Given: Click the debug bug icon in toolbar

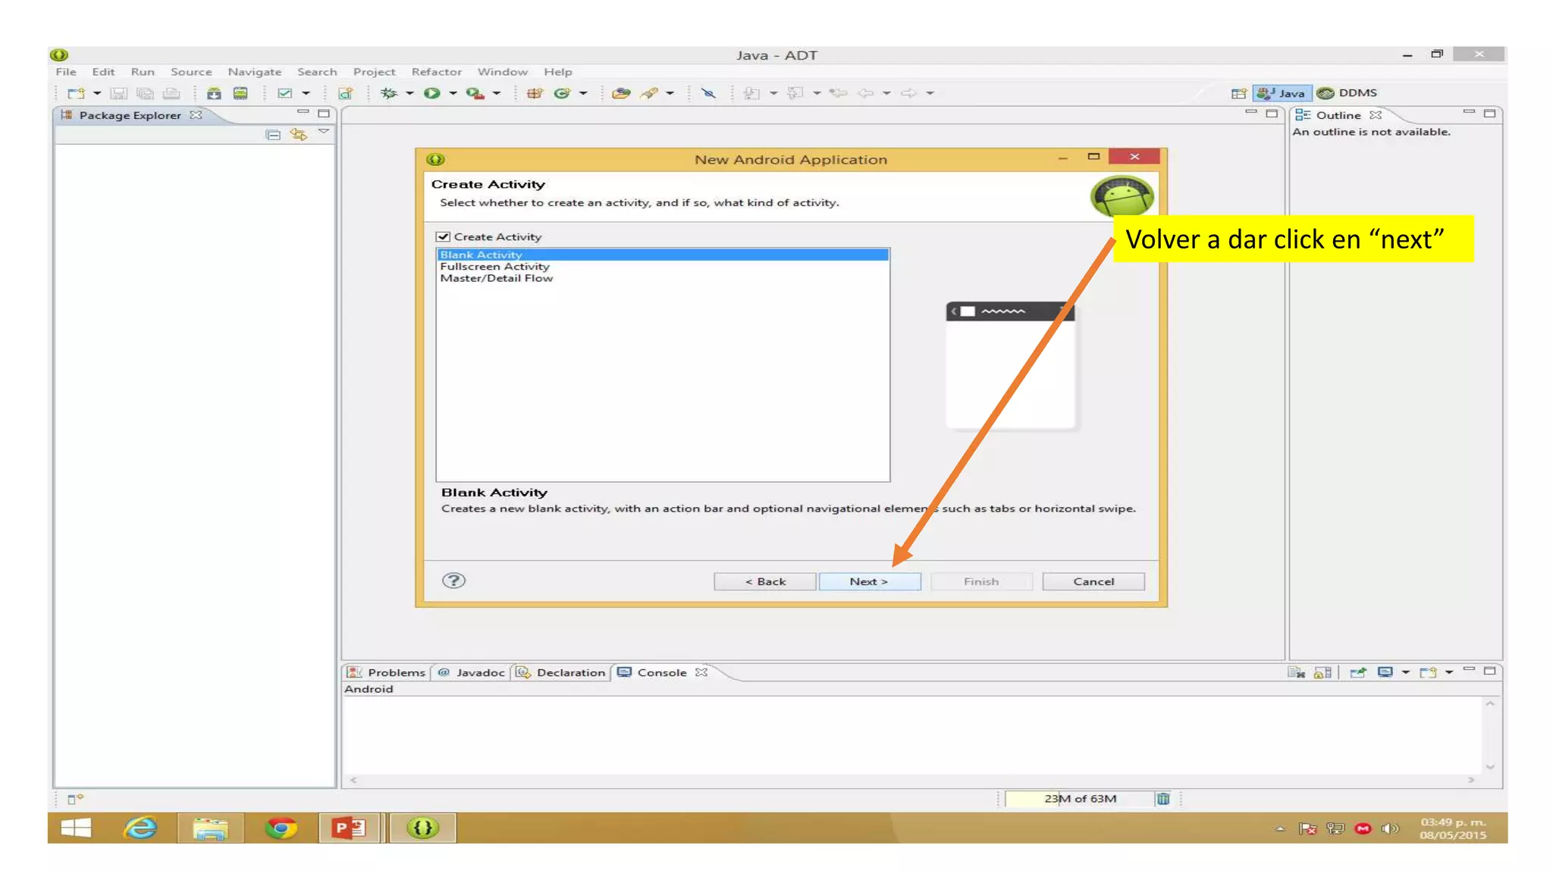Looking at the screenshot, I should coord(388,93).
